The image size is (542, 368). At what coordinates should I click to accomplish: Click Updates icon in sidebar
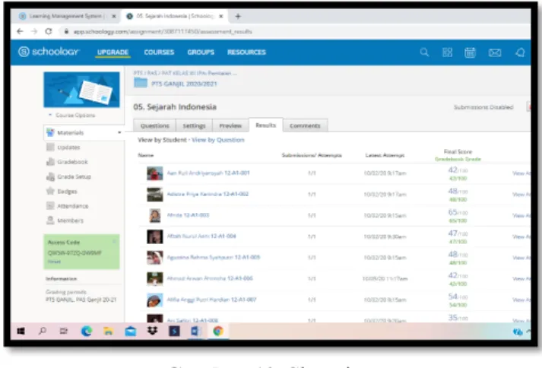pyautogui.click(x=50, y=148)
